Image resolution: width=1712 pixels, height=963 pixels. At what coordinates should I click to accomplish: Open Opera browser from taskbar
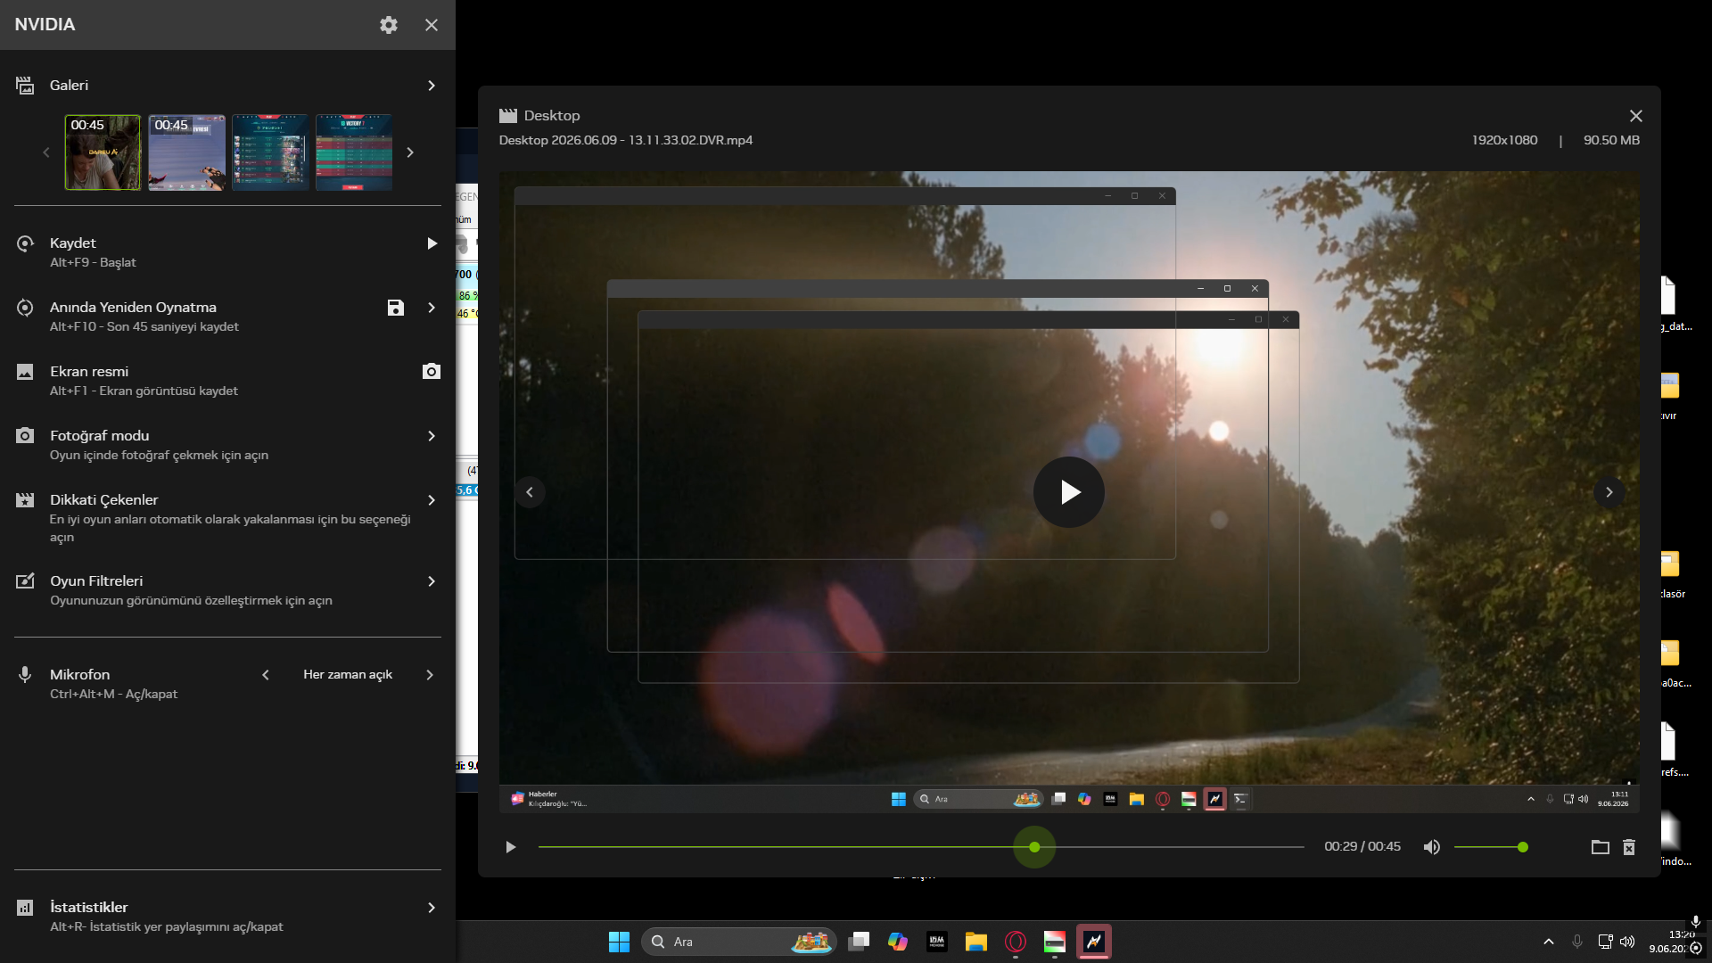tap(1016, 942)
